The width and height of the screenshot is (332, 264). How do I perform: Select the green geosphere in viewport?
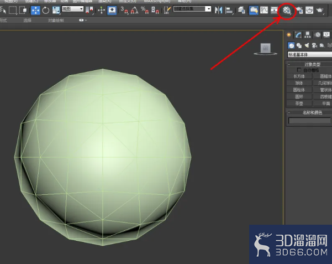103,157
